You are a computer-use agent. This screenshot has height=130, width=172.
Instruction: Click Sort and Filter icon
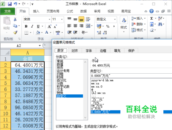click(x=160, y=18)
